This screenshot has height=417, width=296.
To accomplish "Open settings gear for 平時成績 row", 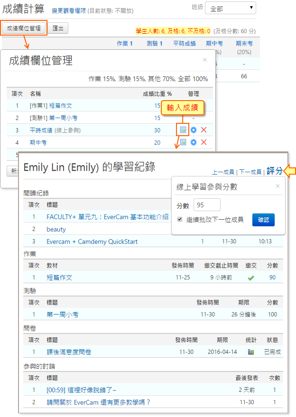I will [x=194, y=130].
